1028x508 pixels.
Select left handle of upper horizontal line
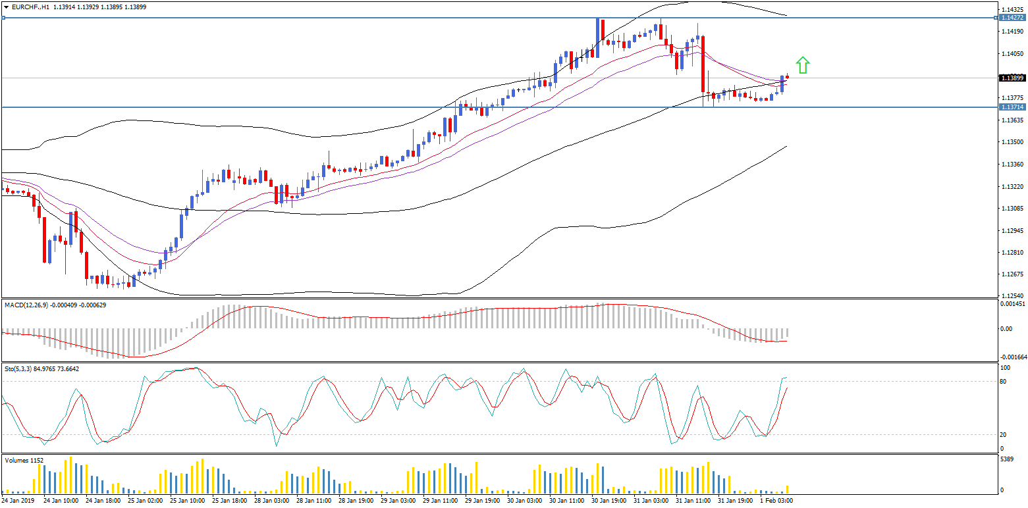point(3,18)
